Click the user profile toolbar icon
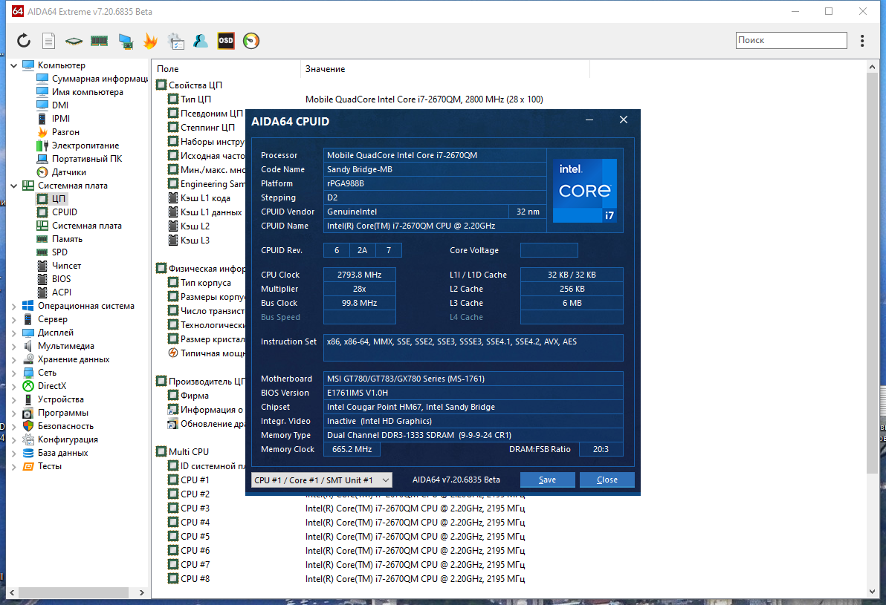The width and height of the screenshot is (886, 605). tap(200, 41)
